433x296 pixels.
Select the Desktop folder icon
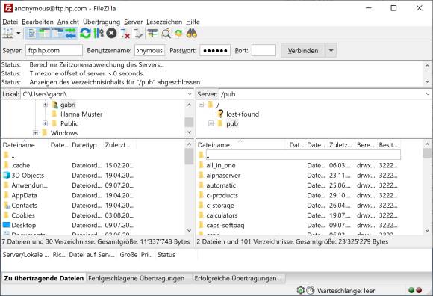pos(7,225)
